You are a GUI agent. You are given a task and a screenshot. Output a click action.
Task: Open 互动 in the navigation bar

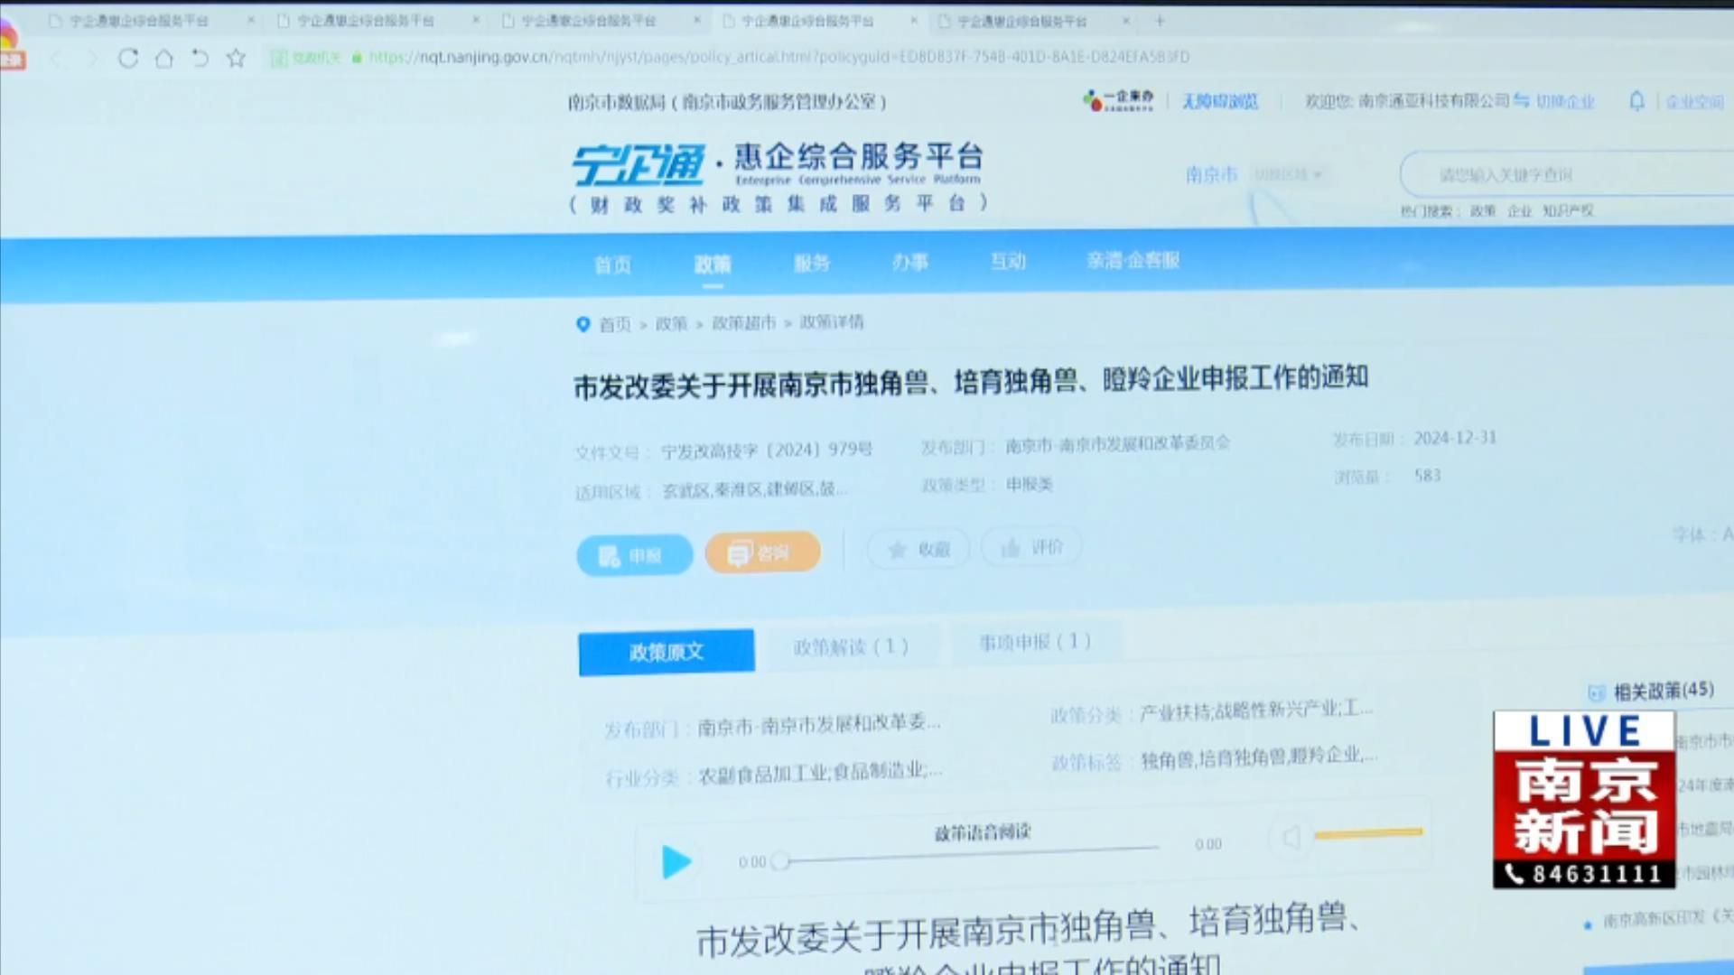click(x=1008, y=262)
